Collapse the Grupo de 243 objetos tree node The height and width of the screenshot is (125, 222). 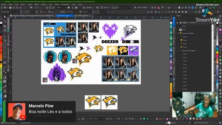point(178,51)
